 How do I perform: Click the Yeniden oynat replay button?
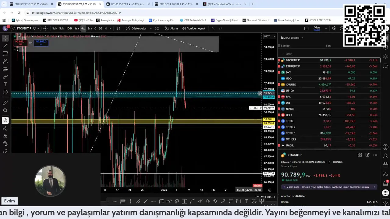tap(193, 28)
